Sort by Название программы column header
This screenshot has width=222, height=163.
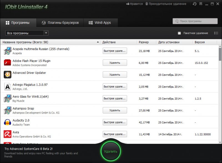25,42
